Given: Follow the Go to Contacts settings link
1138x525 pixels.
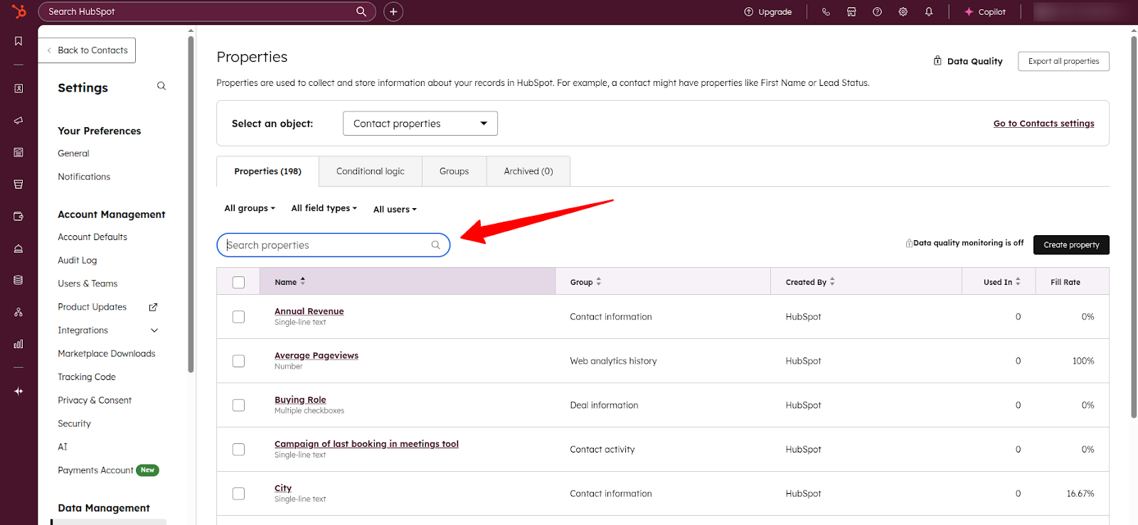Looking at the screenshot, I should click(x=1043, y=124).
